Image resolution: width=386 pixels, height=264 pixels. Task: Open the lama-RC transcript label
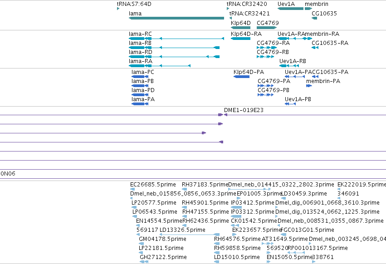(x=140, y=34)
